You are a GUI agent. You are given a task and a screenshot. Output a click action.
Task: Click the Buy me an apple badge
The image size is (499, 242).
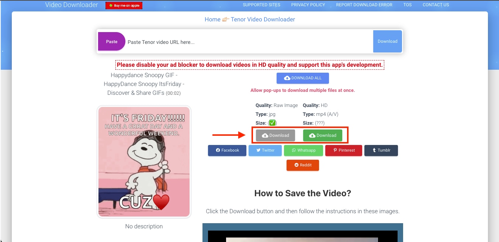(x=124, y=6)
